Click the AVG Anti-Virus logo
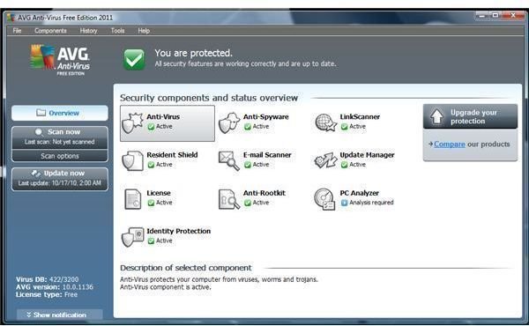This screenshot has width=529, height=326. pos(60,60)
